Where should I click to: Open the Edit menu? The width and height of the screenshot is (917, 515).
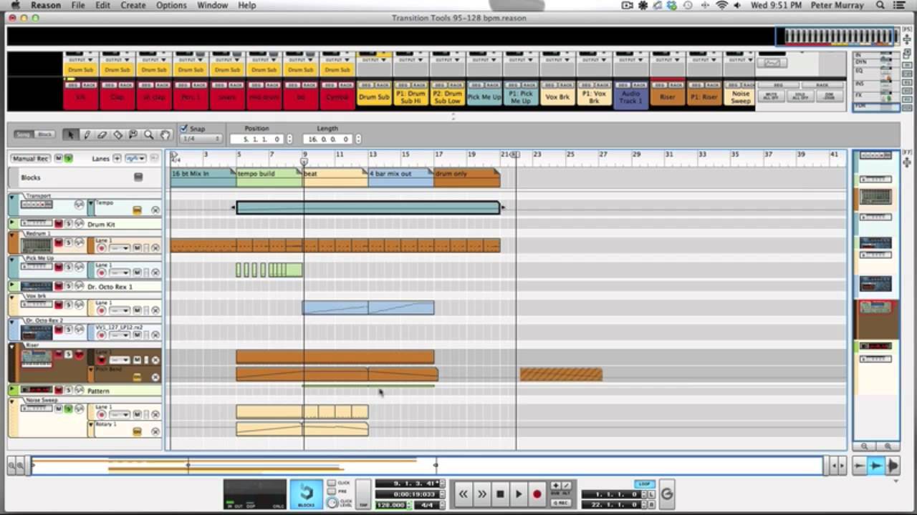pos(103,5)
